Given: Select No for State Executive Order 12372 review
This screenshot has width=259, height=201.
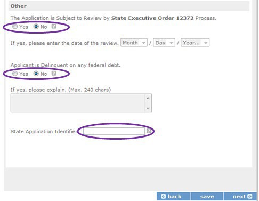Looking at the screenshot, I should [36, 27].
